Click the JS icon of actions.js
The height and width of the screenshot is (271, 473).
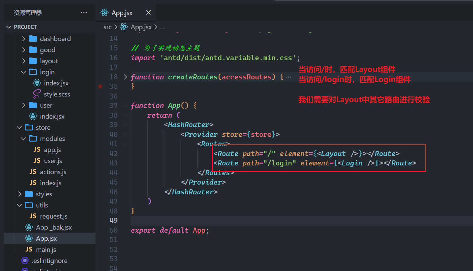click(33, 172)
